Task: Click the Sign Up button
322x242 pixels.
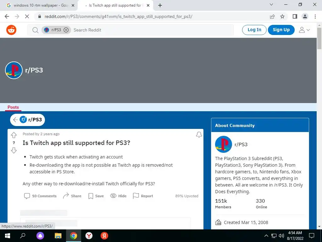Action: pos(281,30)
